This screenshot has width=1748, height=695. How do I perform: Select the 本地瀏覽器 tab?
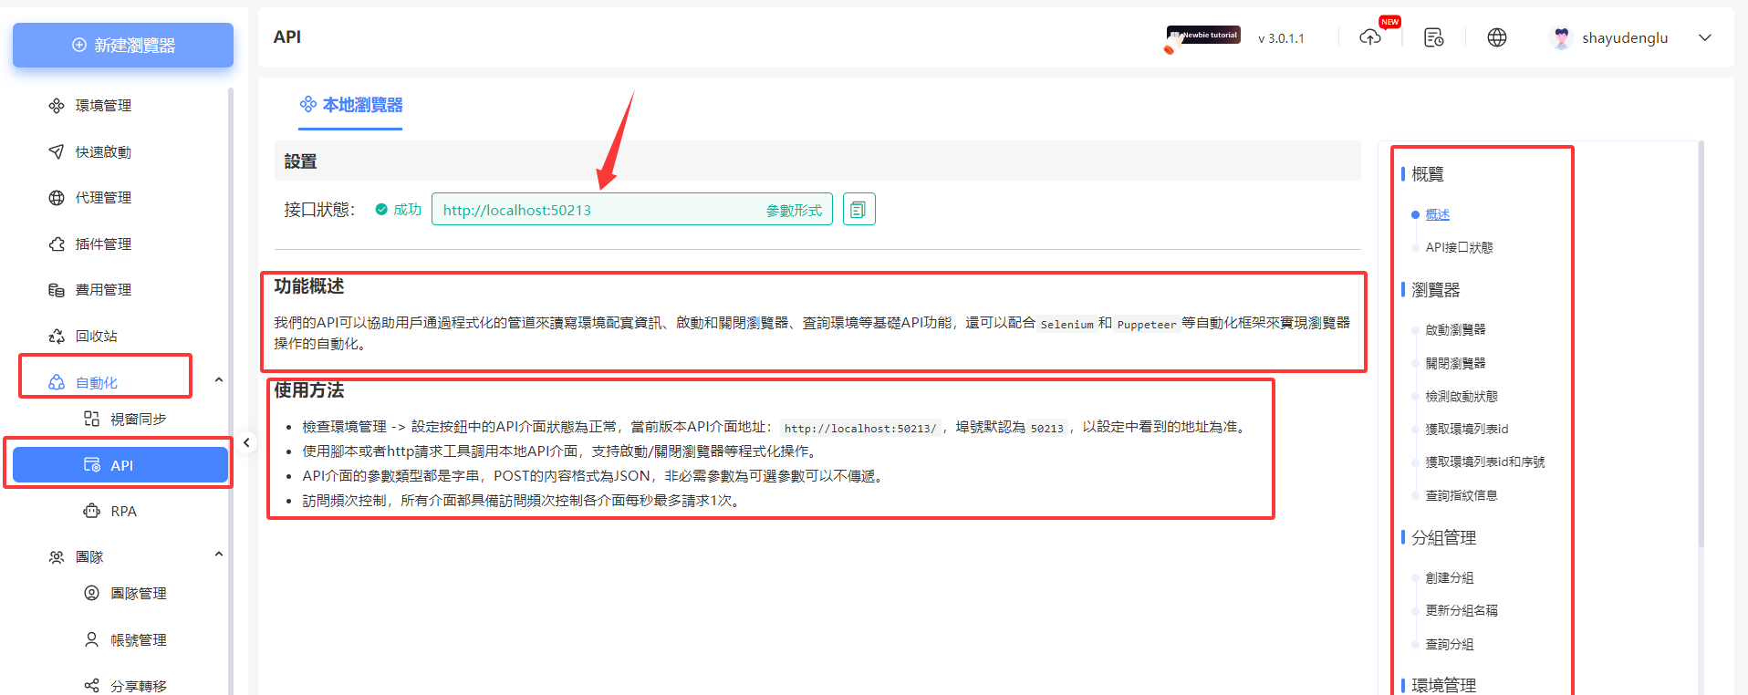coord(351,106)
